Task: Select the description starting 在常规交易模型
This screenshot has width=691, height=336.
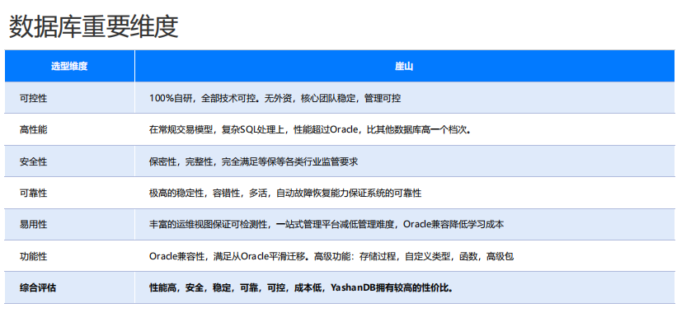Action: [310, 130]
